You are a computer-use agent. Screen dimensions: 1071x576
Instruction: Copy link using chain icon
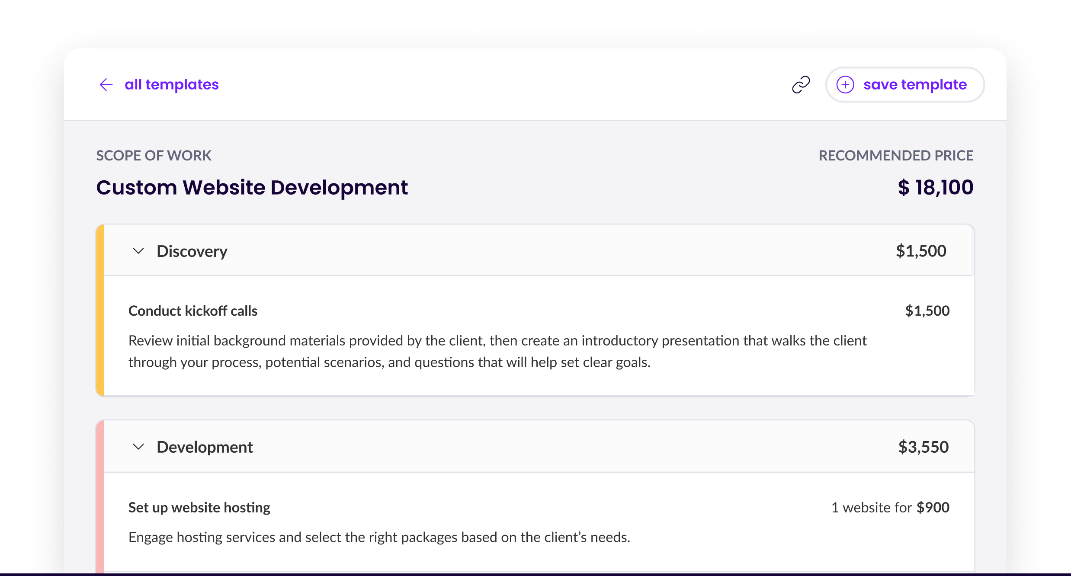click(801, 85)
